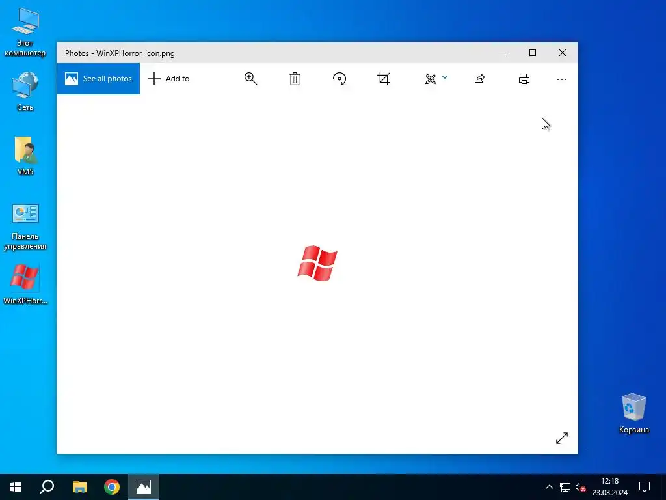The image size is (666, 500).
Task: Open the See more three-dots menu
Action: tap(561, 79)
